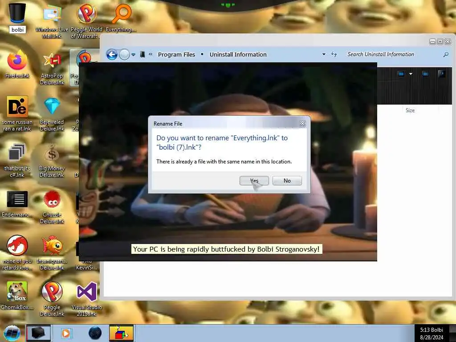This screenshot has width=456, height=342.
Task: Open the Endermanc... desktop shortcut
Action: pyautogui.click(x=17, y=204)
